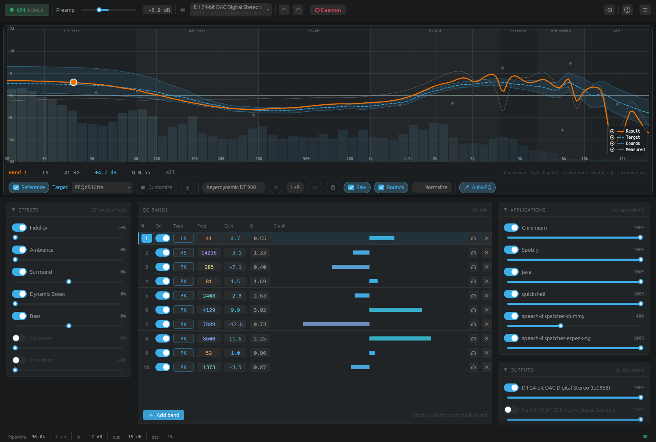Image resolution: width=656 pixels, height=442 pixels.
Task: Click band 8 frequency field 8600
Action: pos(209,338)
